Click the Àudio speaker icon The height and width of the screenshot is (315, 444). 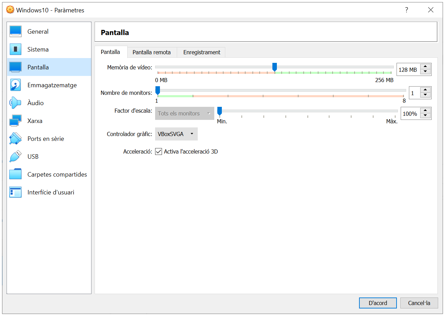coord(15,103)
